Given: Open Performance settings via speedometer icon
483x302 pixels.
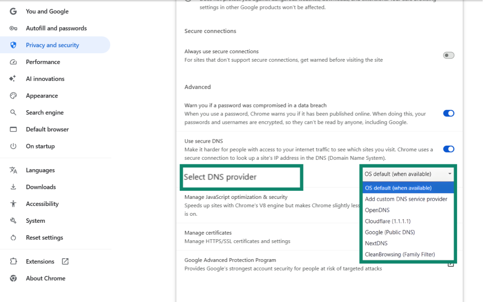Looking at the screenshot, I should (14, 62).
